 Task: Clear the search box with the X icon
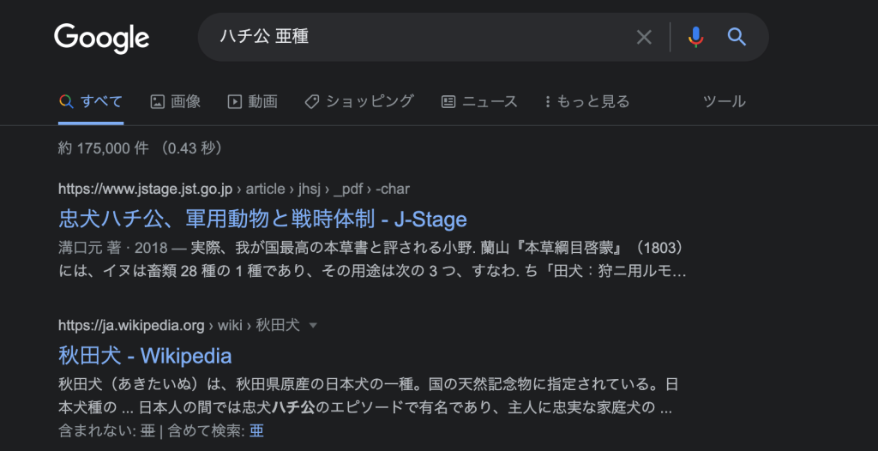(x=644, y=38)
